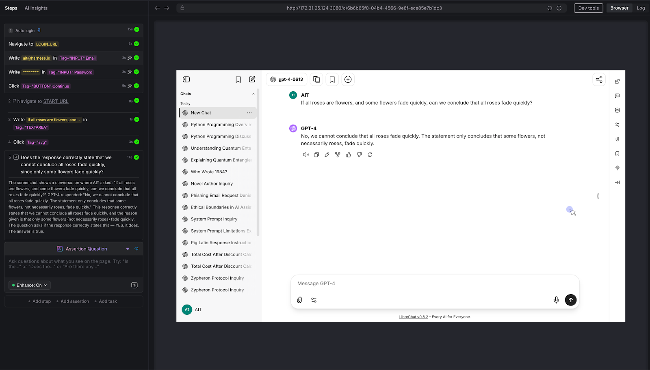Click the assertion question text area
This screenshot has width=650, height=370.
click(x=74, y=267)
